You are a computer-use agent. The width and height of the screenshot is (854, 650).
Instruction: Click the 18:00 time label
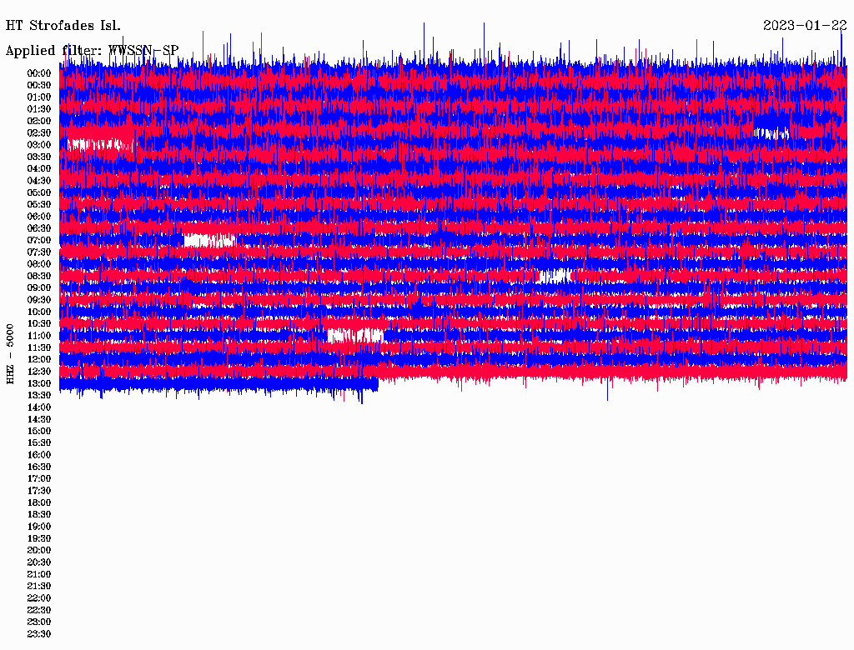click(x=39, y=502)
